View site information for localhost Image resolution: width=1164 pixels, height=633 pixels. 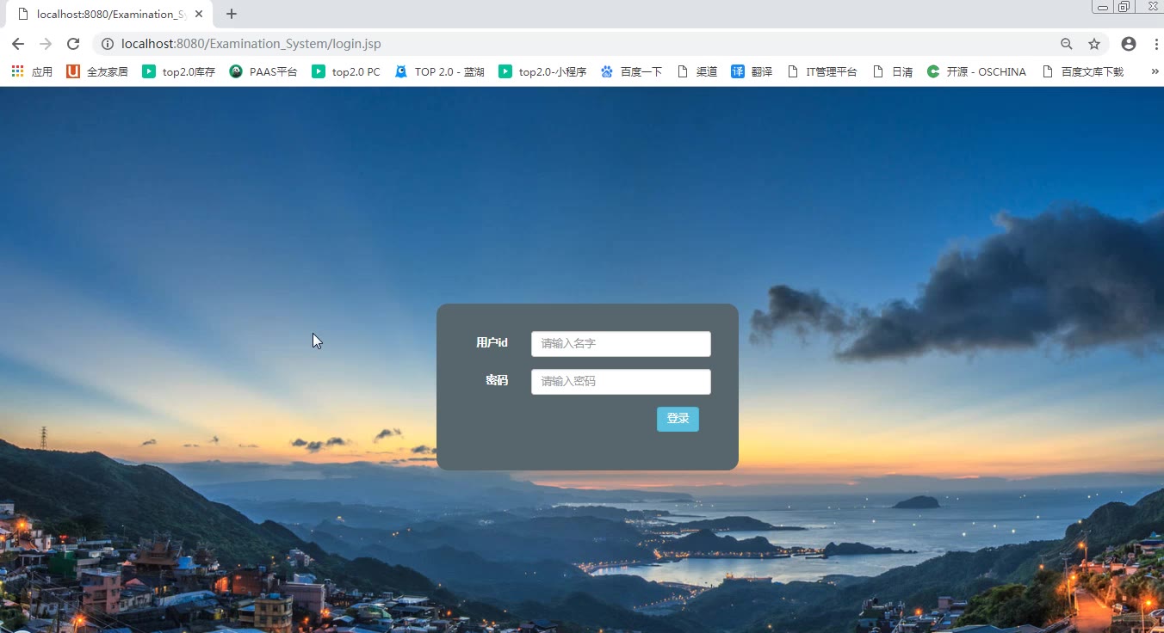108,44
